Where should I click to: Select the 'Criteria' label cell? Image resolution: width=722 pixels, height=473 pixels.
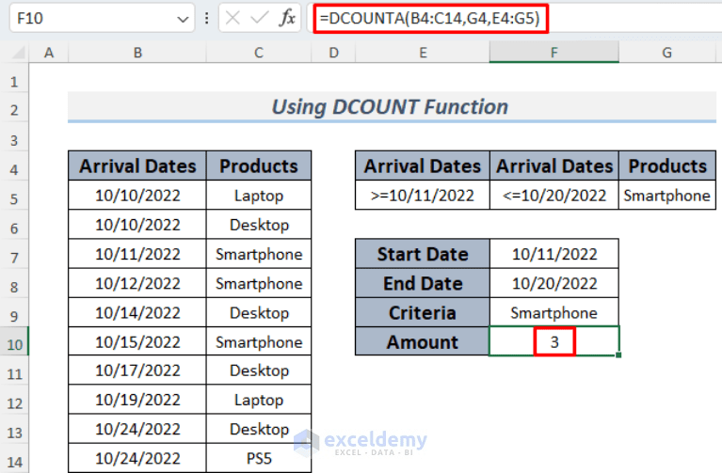pos(423,313)
